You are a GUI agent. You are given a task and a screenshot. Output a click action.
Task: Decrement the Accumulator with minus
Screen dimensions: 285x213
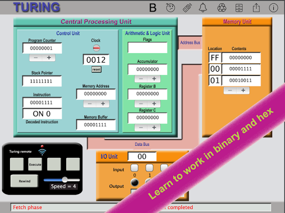pyautogui.click(x=141, y=79)
